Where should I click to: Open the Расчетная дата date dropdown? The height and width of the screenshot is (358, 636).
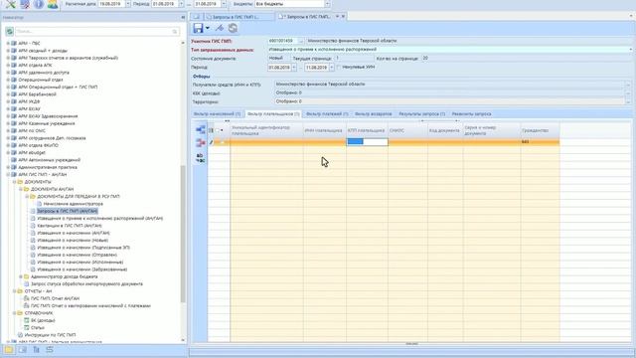pos(128,4)
